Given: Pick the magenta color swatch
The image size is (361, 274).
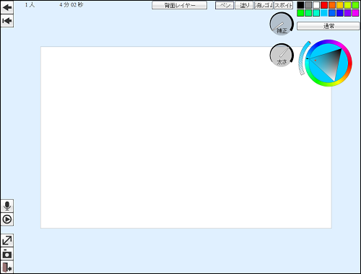Looking at the screenshot, I should tap(355, 13).
